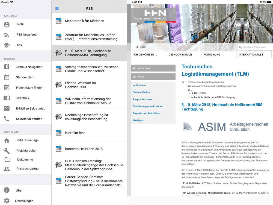Tap the RSS Newsfeed feed icon
This screenshot has width=273, height=205.
pyautogui.click(x=7, y=35)
